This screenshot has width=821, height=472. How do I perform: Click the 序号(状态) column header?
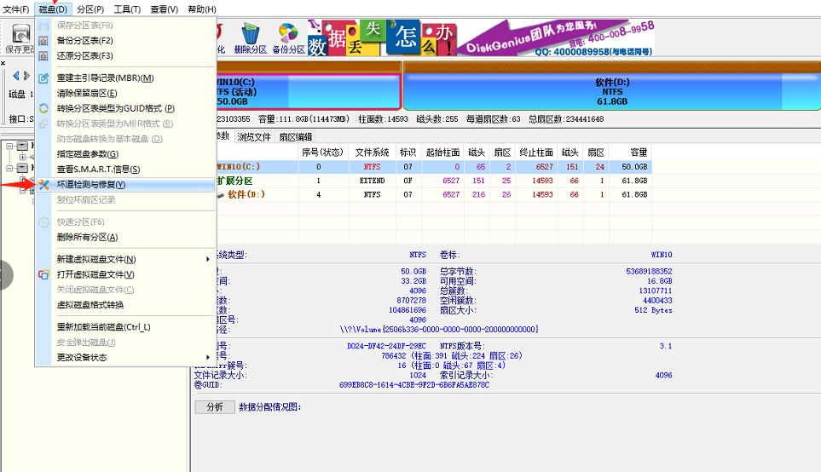pos(323,153)
